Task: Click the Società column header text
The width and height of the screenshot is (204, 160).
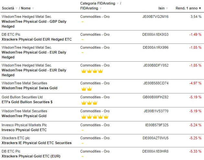Action: pyautogui.click(x=8, y=8)
